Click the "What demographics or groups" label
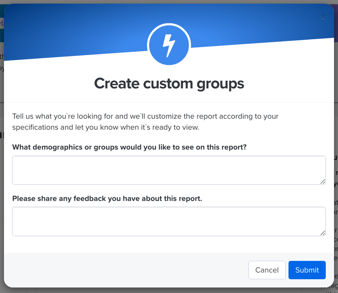Screen dimensions: 338x293 click(x=129, y=147)
